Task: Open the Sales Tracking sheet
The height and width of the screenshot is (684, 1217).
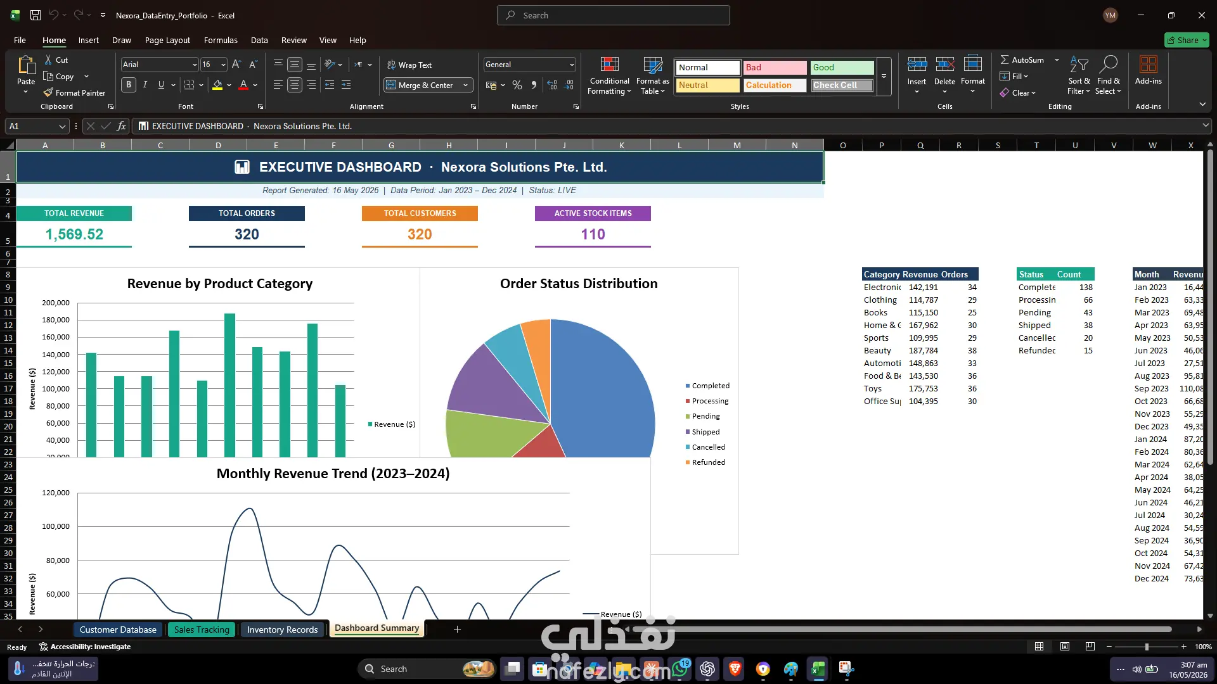Action: coord(202,630)
